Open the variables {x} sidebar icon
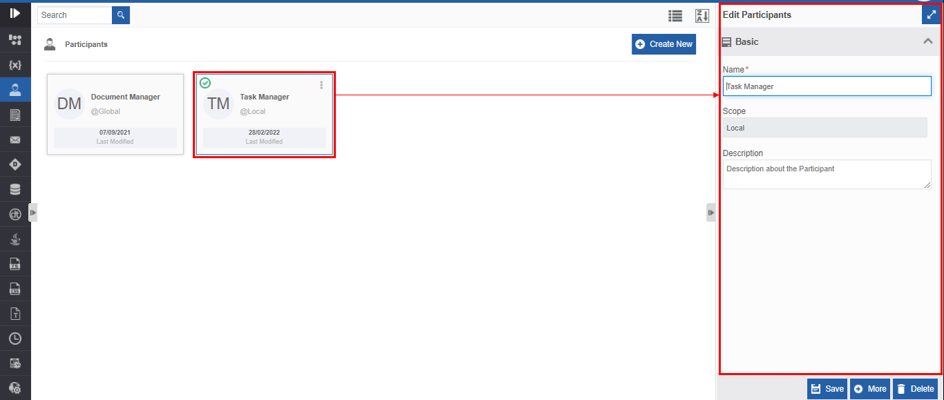Image resolution: width=944 pixels, height=400 pixels. tap(15, 65)
